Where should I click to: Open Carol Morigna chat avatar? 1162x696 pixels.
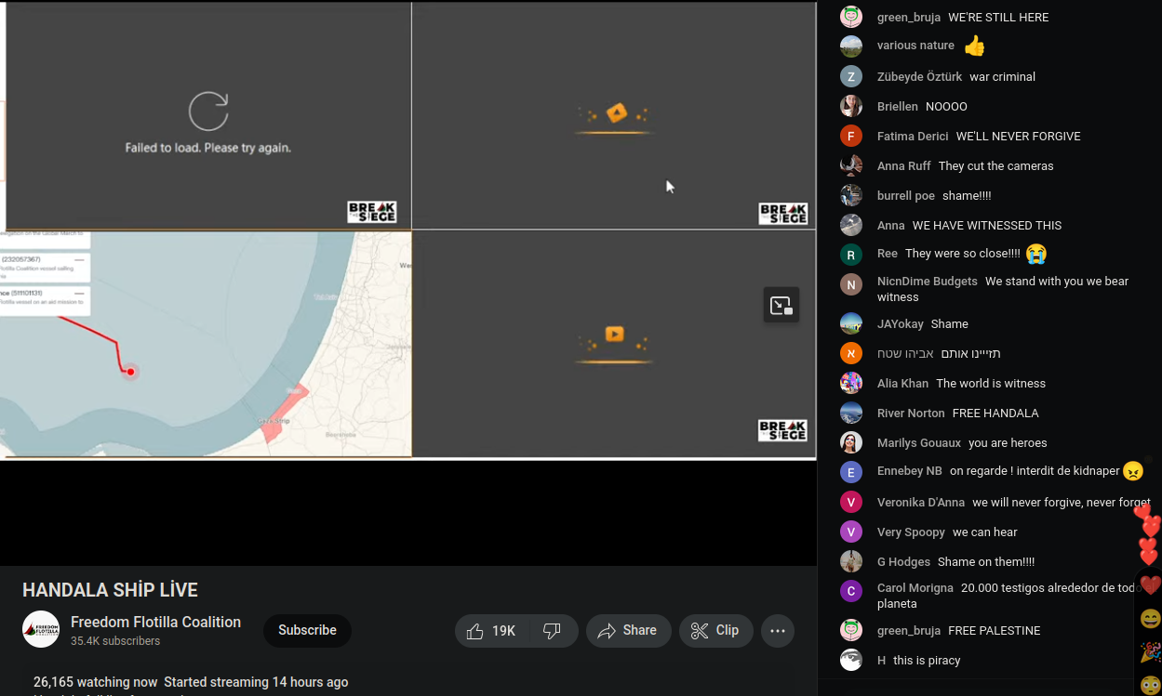point(851,591)
